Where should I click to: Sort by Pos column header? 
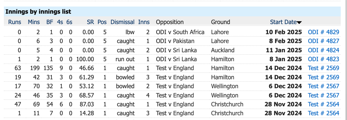(102, 22)
